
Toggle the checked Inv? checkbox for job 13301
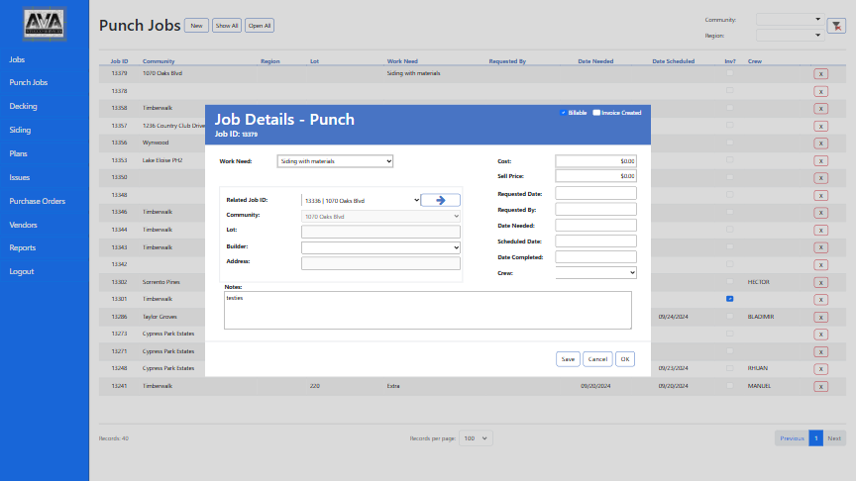[x=729, y=298]
